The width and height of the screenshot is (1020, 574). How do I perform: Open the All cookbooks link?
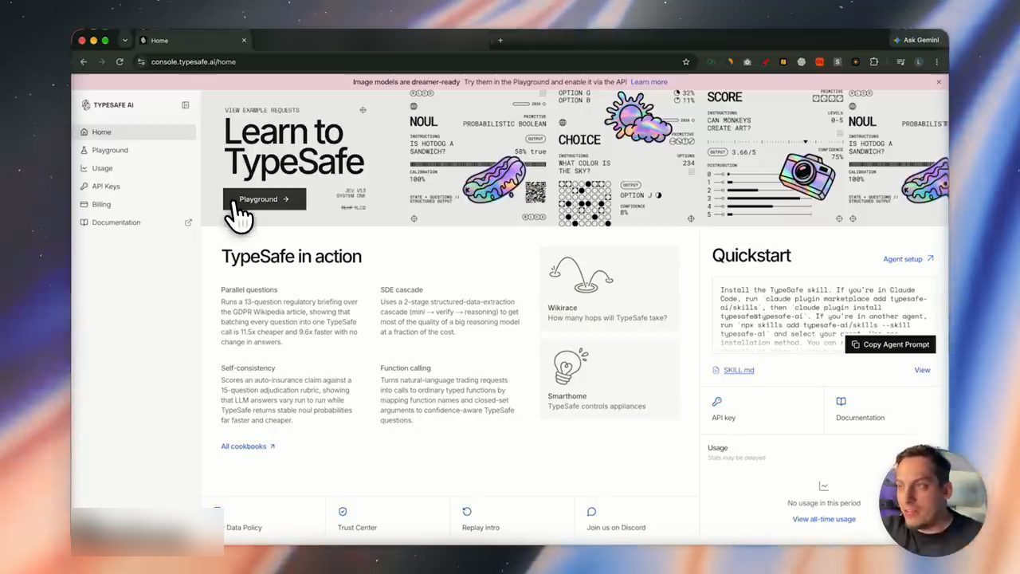[x=248, y=446]
